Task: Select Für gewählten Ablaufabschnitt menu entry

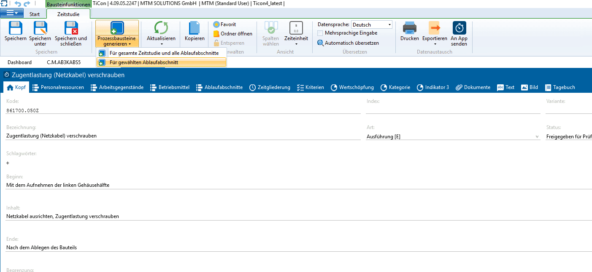Action: [143, 62]
